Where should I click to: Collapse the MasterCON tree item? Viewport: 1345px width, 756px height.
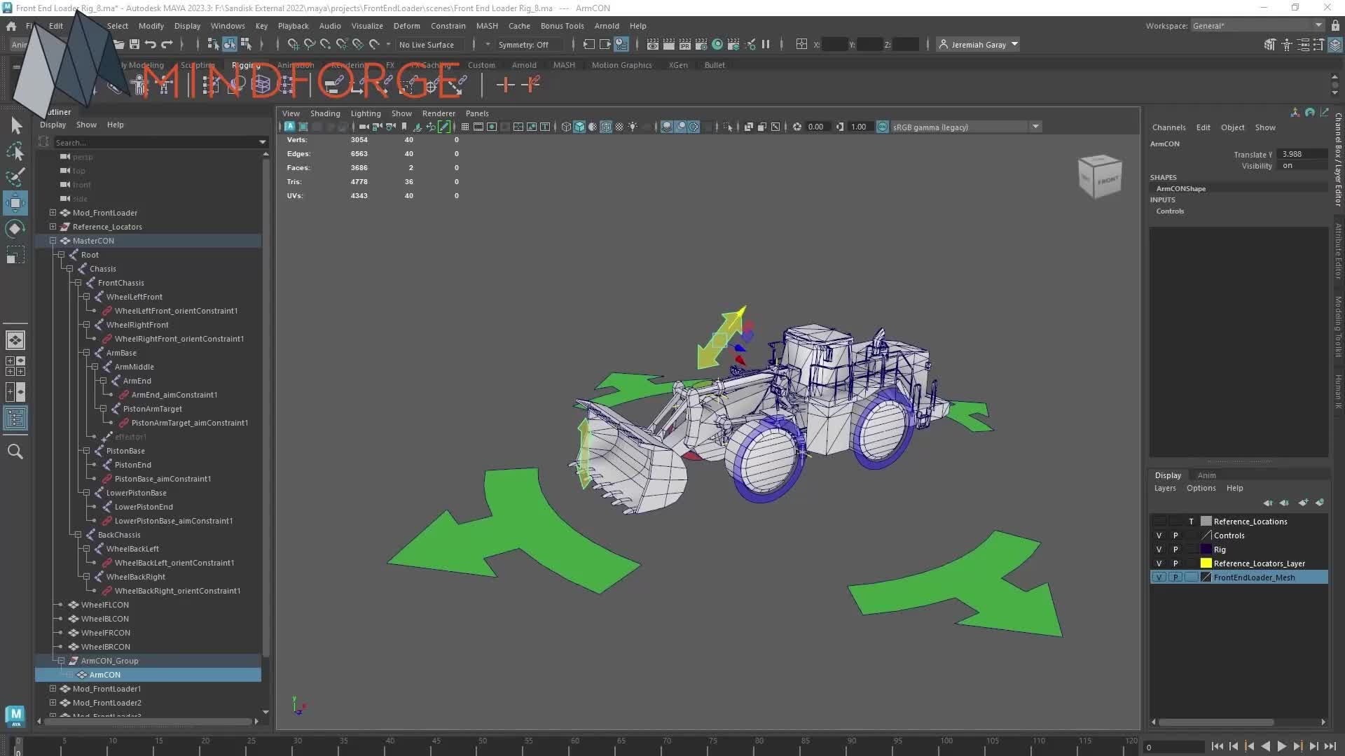click(x=53, y=240)
